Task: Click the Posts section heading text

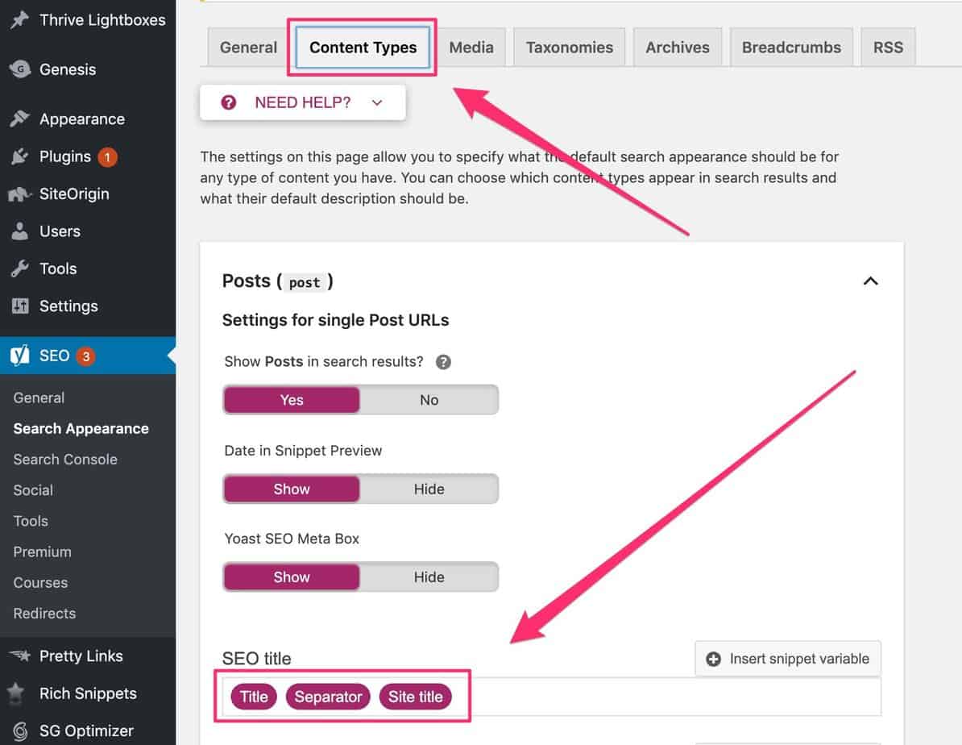Action: point(277,281)
